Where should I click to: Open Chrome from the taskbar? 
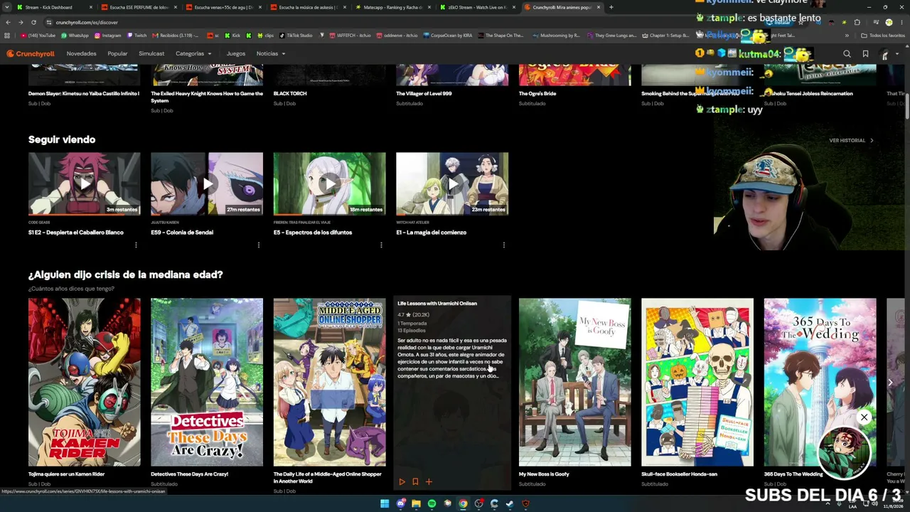pos(463,503)
